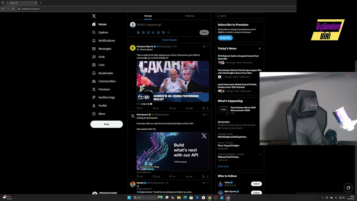The image size is (357, 201).
Task: Open Developers ad post more options
Action: (208, 115)
